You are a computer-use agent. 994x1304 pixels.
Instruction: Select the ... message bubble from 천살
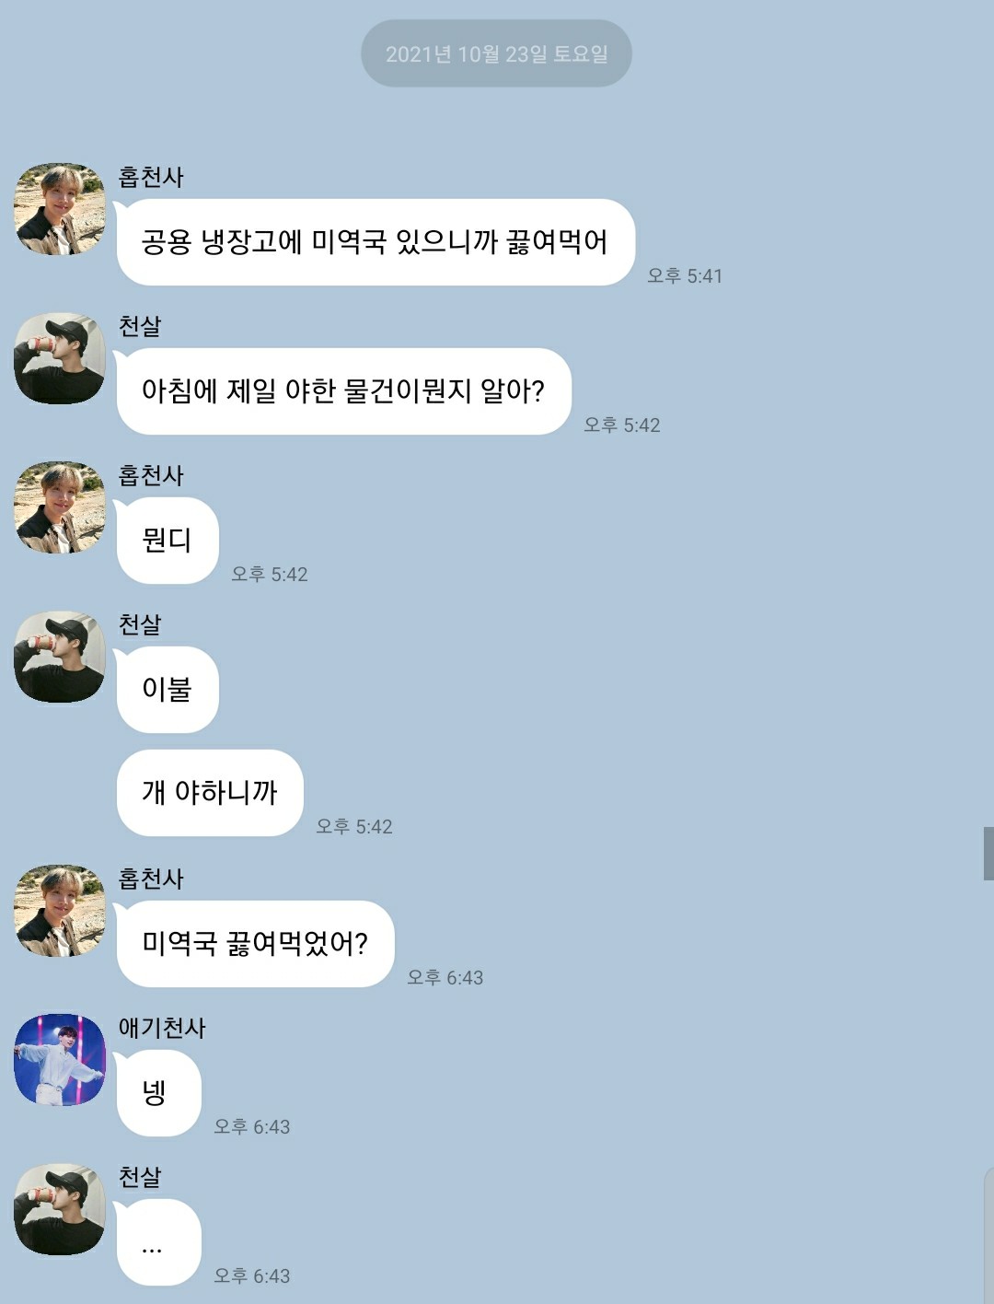158,1242
